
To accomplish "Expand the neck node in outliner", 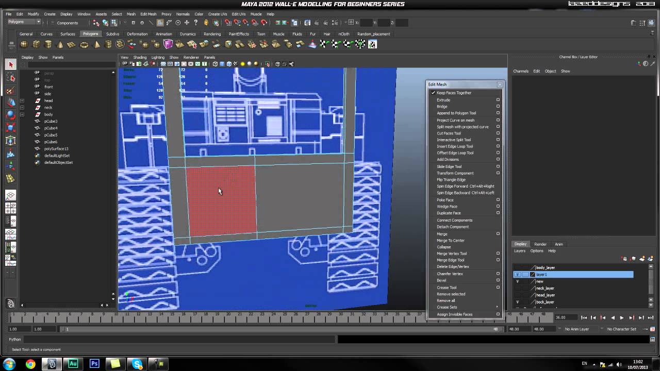I will pos(22,107).
